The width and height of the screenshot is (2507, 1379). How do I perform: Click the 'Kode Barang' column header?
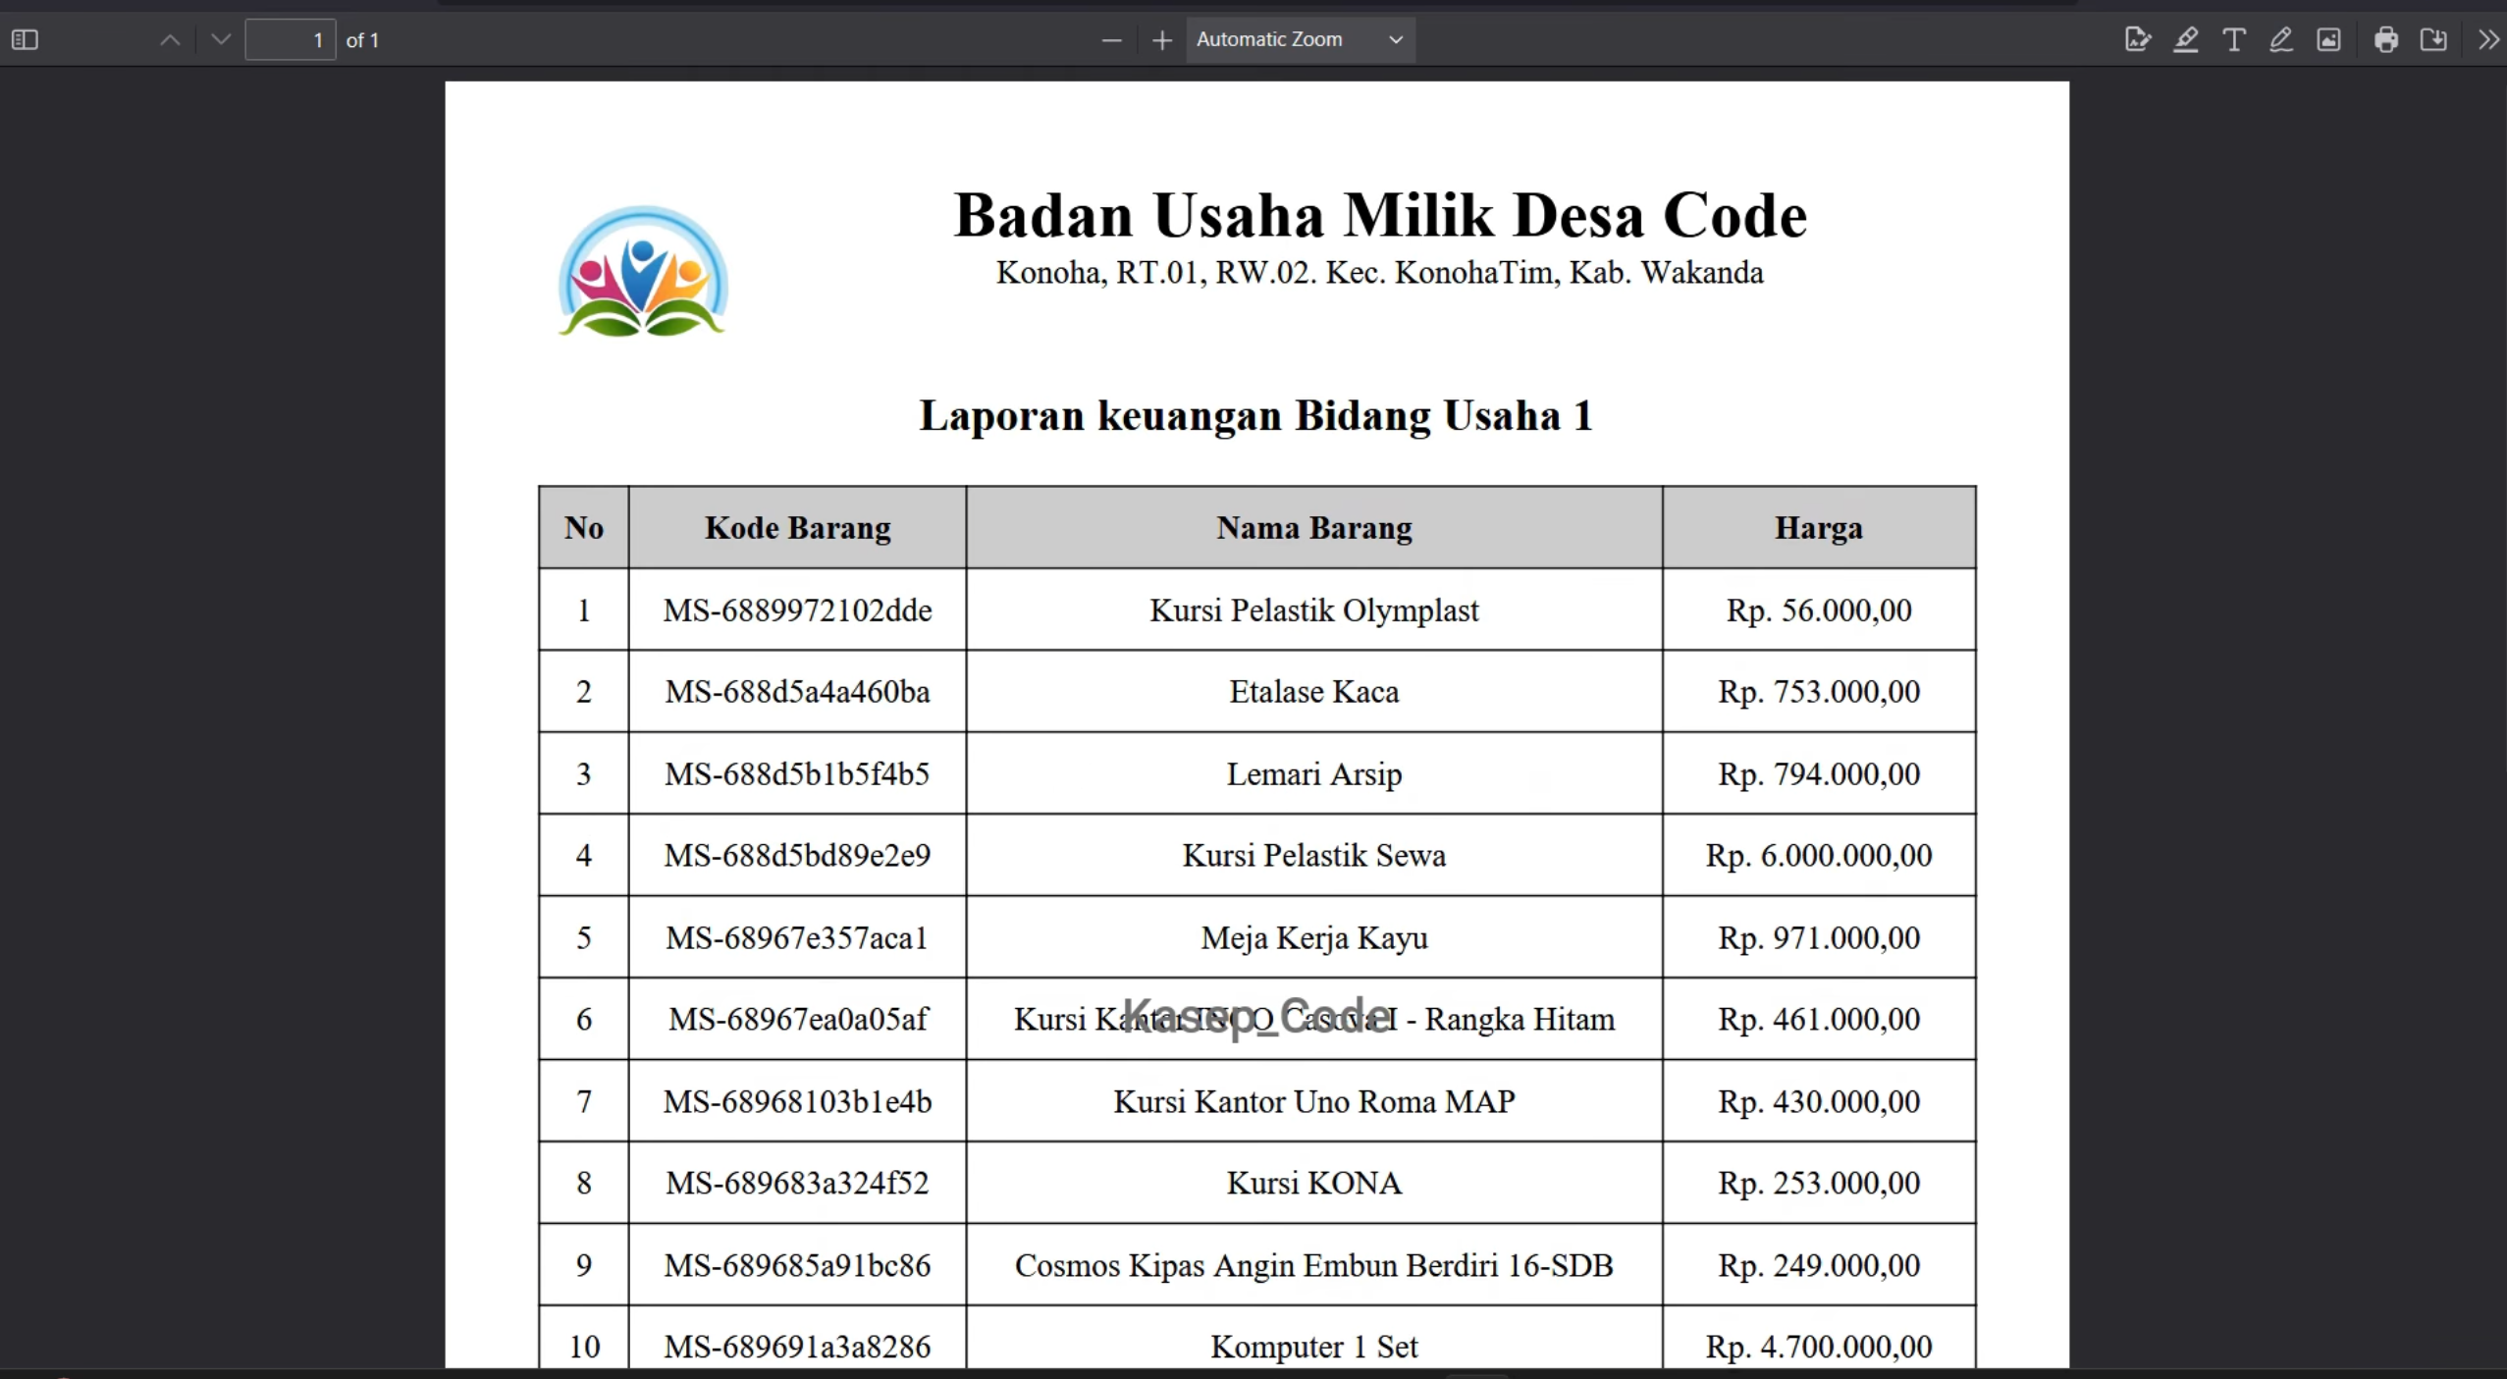(798, 528)
